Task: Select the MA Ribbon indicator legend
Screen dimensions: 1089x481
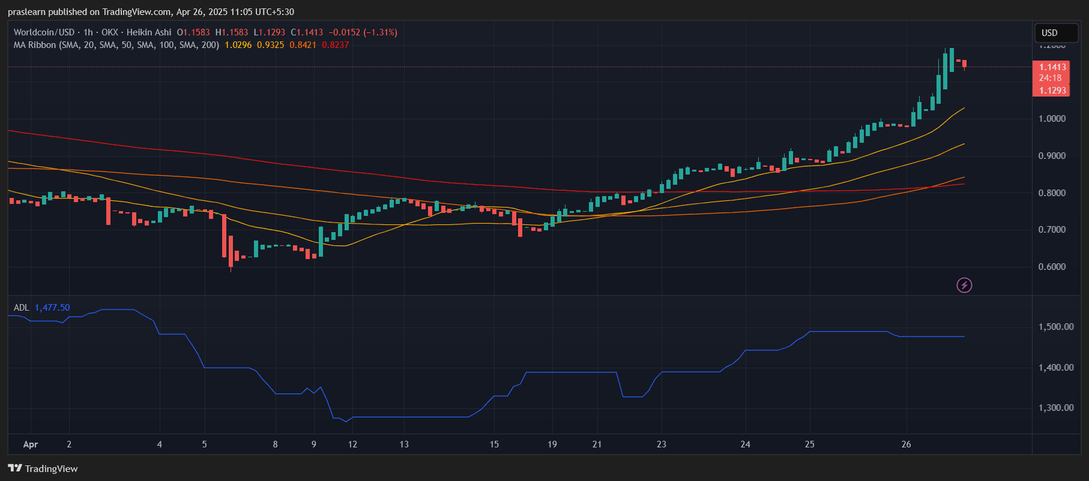Action: pos(116,45)
